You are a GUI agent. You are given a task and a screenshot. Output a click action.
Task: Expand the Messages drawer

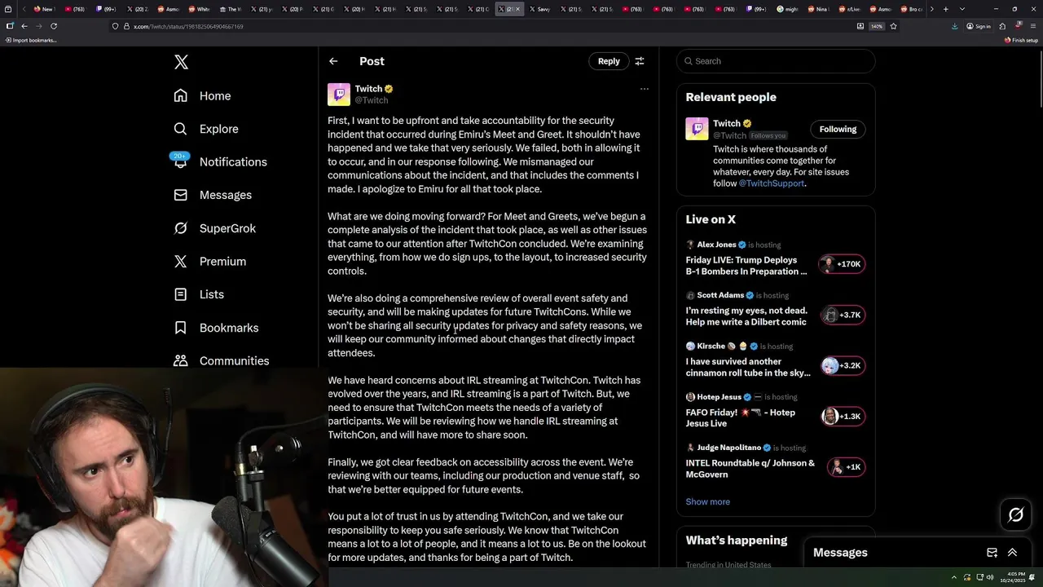[1012, 553]
